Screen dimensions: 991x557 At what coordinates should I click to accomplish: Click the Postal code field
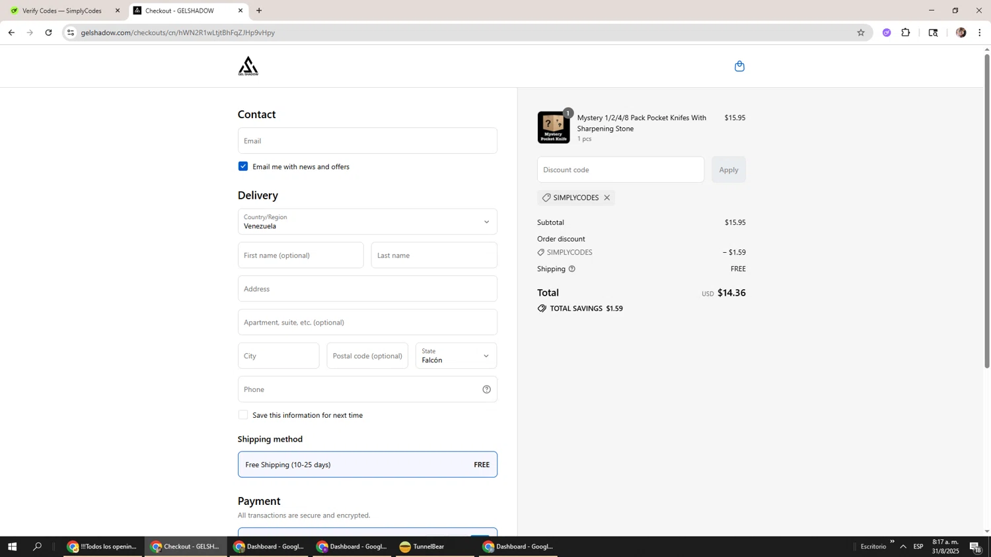click(367, 356)
